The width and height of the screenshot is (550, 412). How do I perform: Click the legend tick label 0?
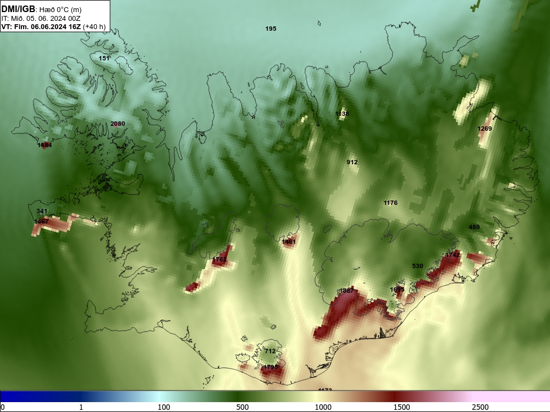pyautogui.click(x=3, y=407)
